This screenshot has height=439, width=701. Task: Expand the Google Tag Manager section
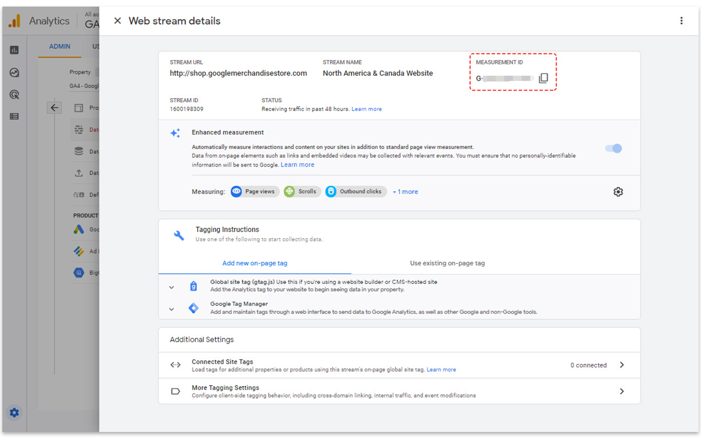point(172,309)
